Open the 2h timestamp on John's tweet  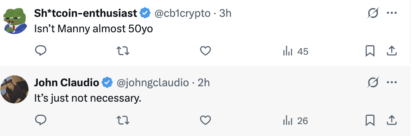(204, 83)
